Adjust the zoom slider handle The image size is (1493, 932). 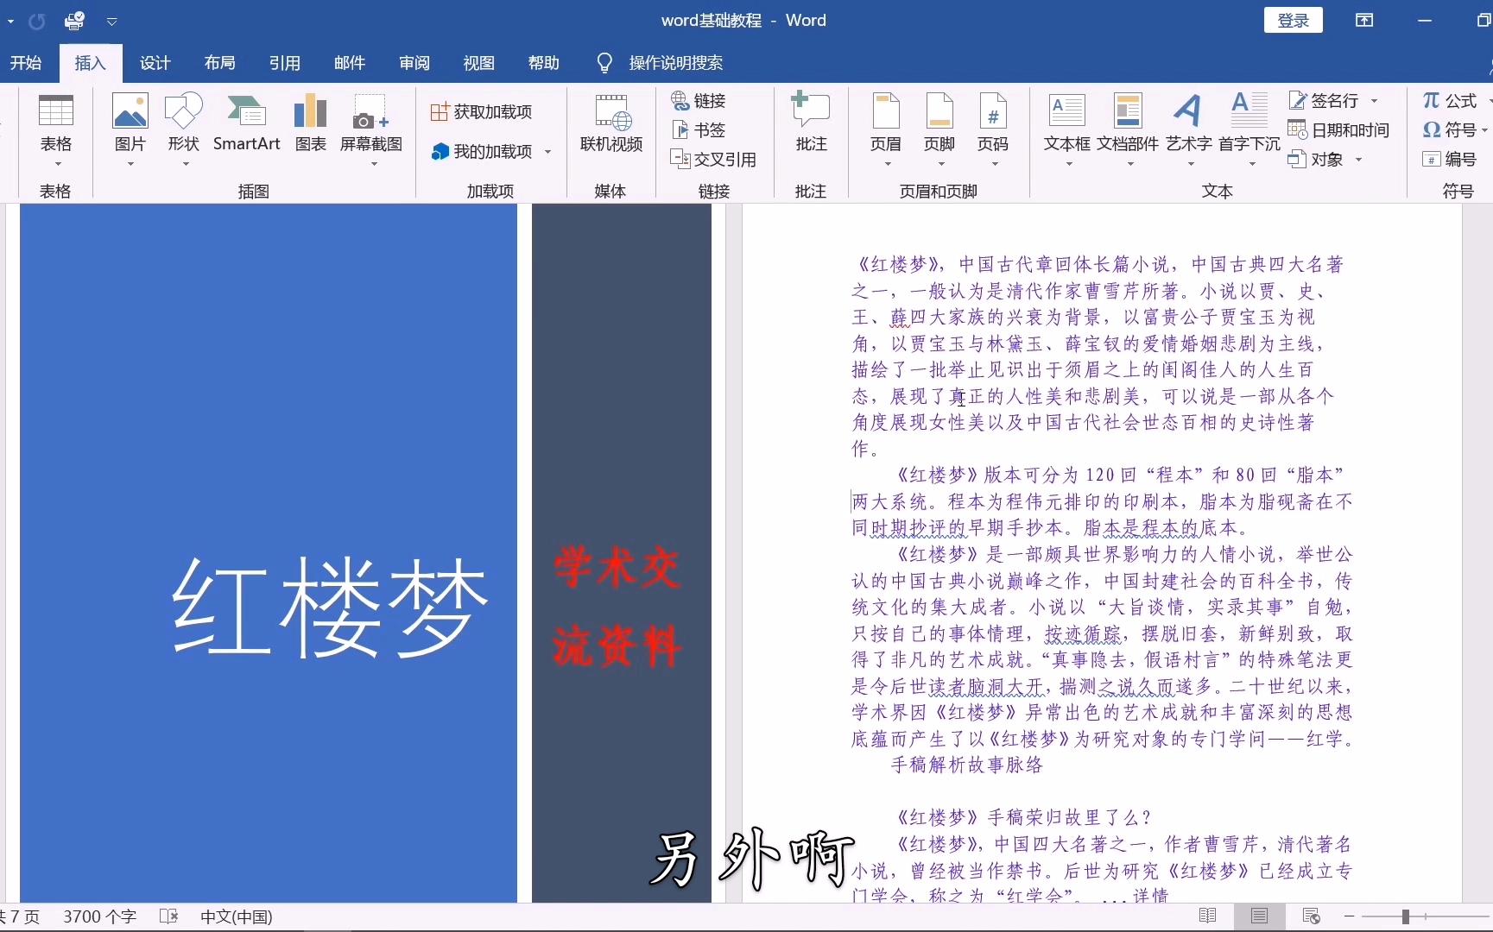tap(1406, 916)
